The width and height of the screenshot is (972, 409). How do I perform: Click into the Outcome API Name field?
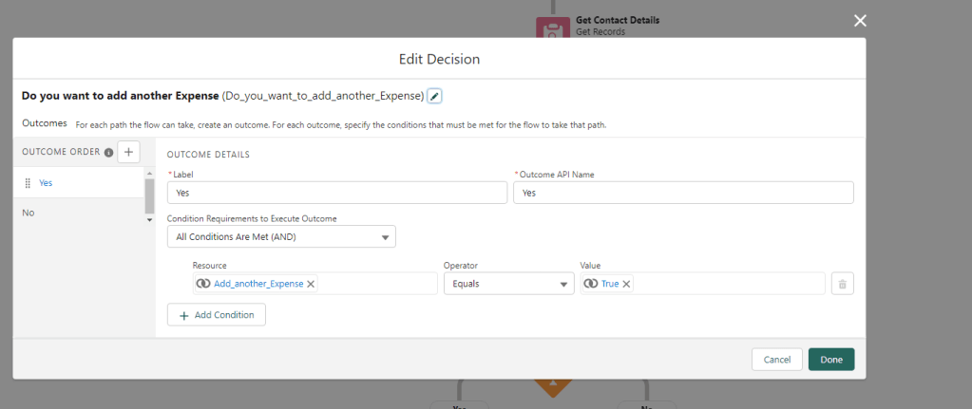[x=682, y=193]
